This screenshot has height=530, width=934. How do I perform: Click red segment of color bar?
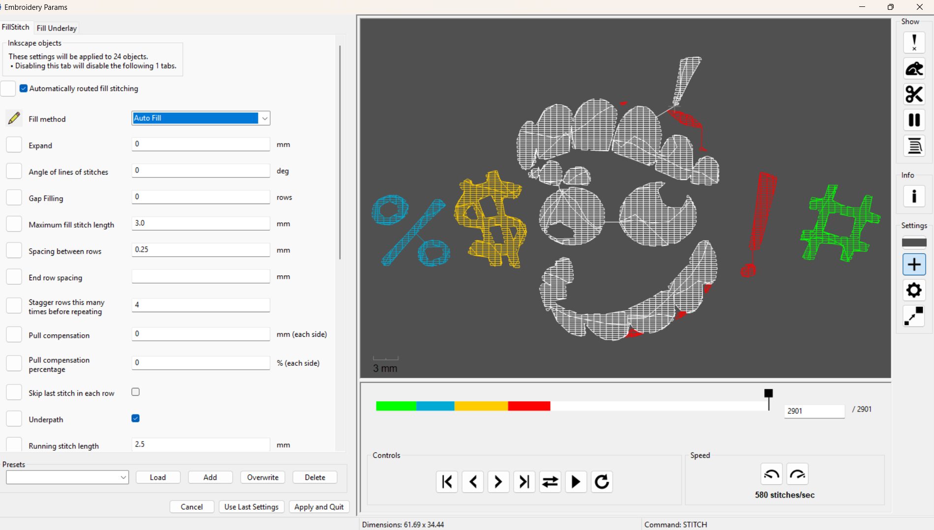click(529, 406)
